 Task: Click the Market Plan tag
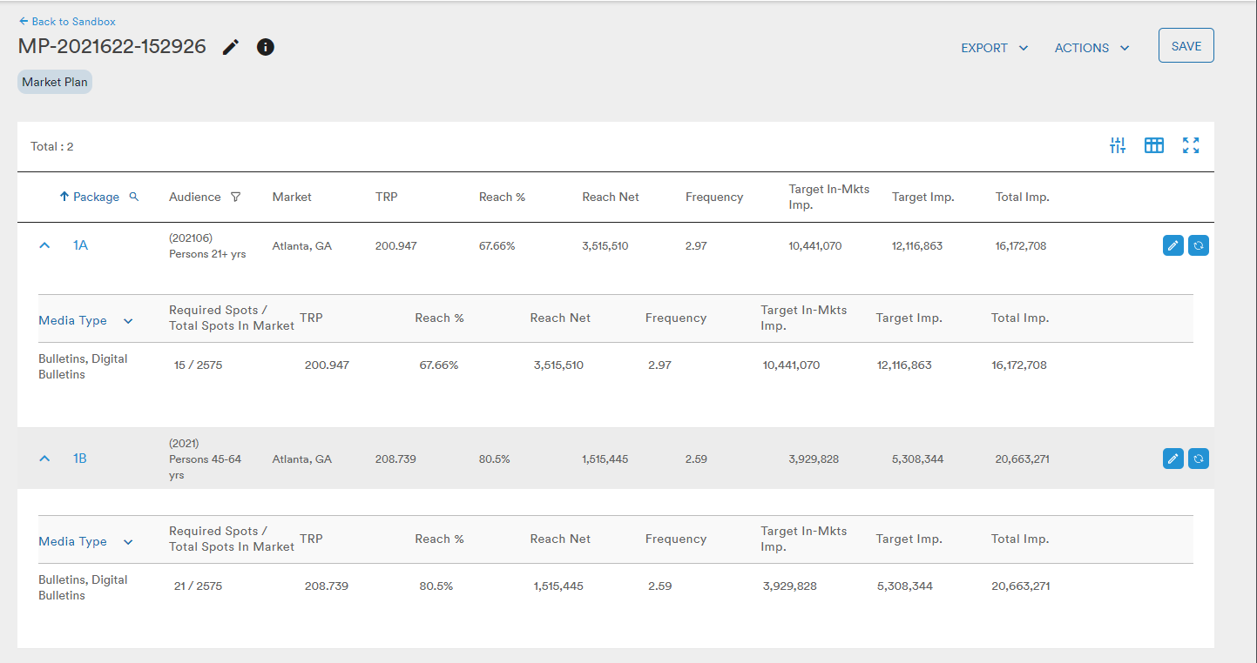[x=55, y=82]
